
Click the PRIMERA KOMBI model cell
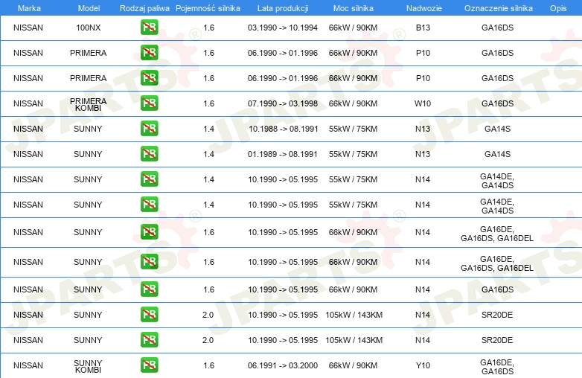coord(89,105)
